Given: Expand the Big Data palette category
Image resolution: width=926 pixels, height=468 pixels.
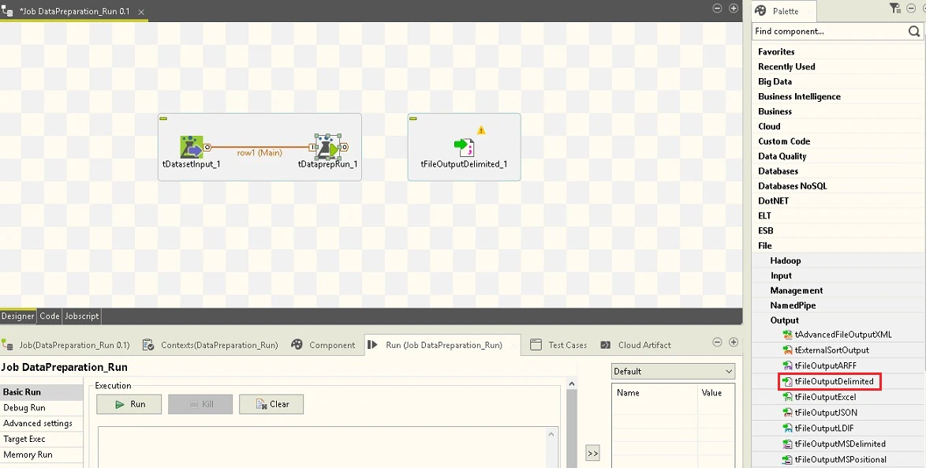Looking at the screenshot, I should (x=775, y=81).
